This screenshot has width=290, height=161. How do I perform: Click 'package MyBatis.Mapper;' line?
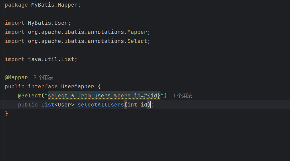pos(43,5)
